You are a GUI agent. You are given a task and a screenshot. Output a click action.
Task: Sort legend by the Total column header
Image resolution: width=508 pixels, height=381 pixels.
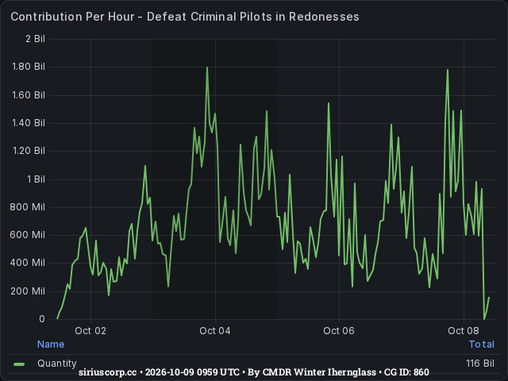(x=482, y=344)
